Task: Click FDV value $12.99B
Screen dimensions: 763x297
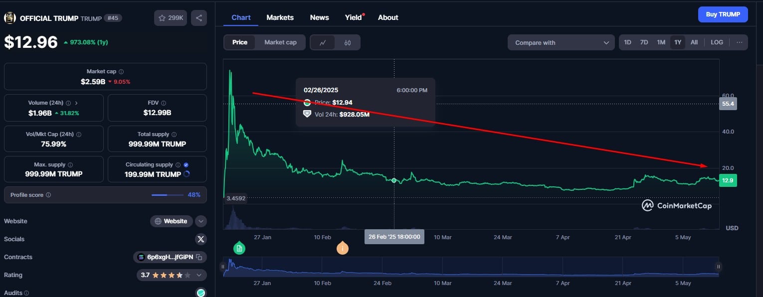Action: point(157,113)
